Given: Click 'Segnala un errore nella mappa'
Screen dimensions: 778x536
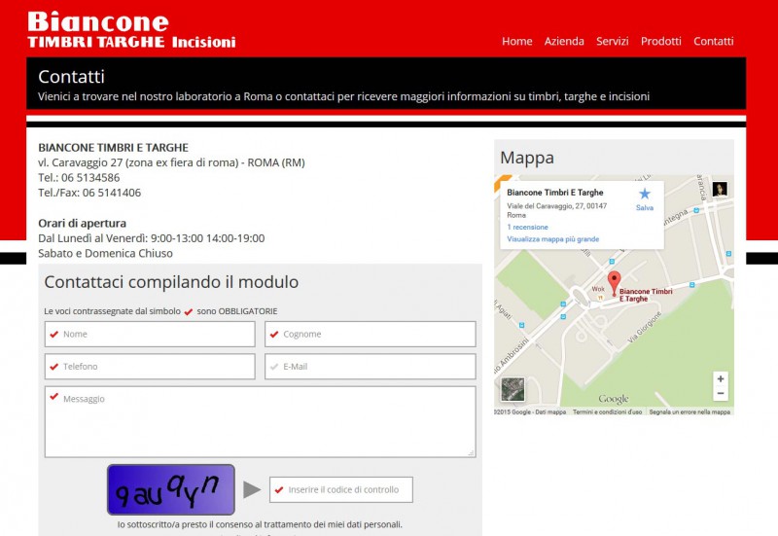Looking at the screenshot, I should (690, 411).
